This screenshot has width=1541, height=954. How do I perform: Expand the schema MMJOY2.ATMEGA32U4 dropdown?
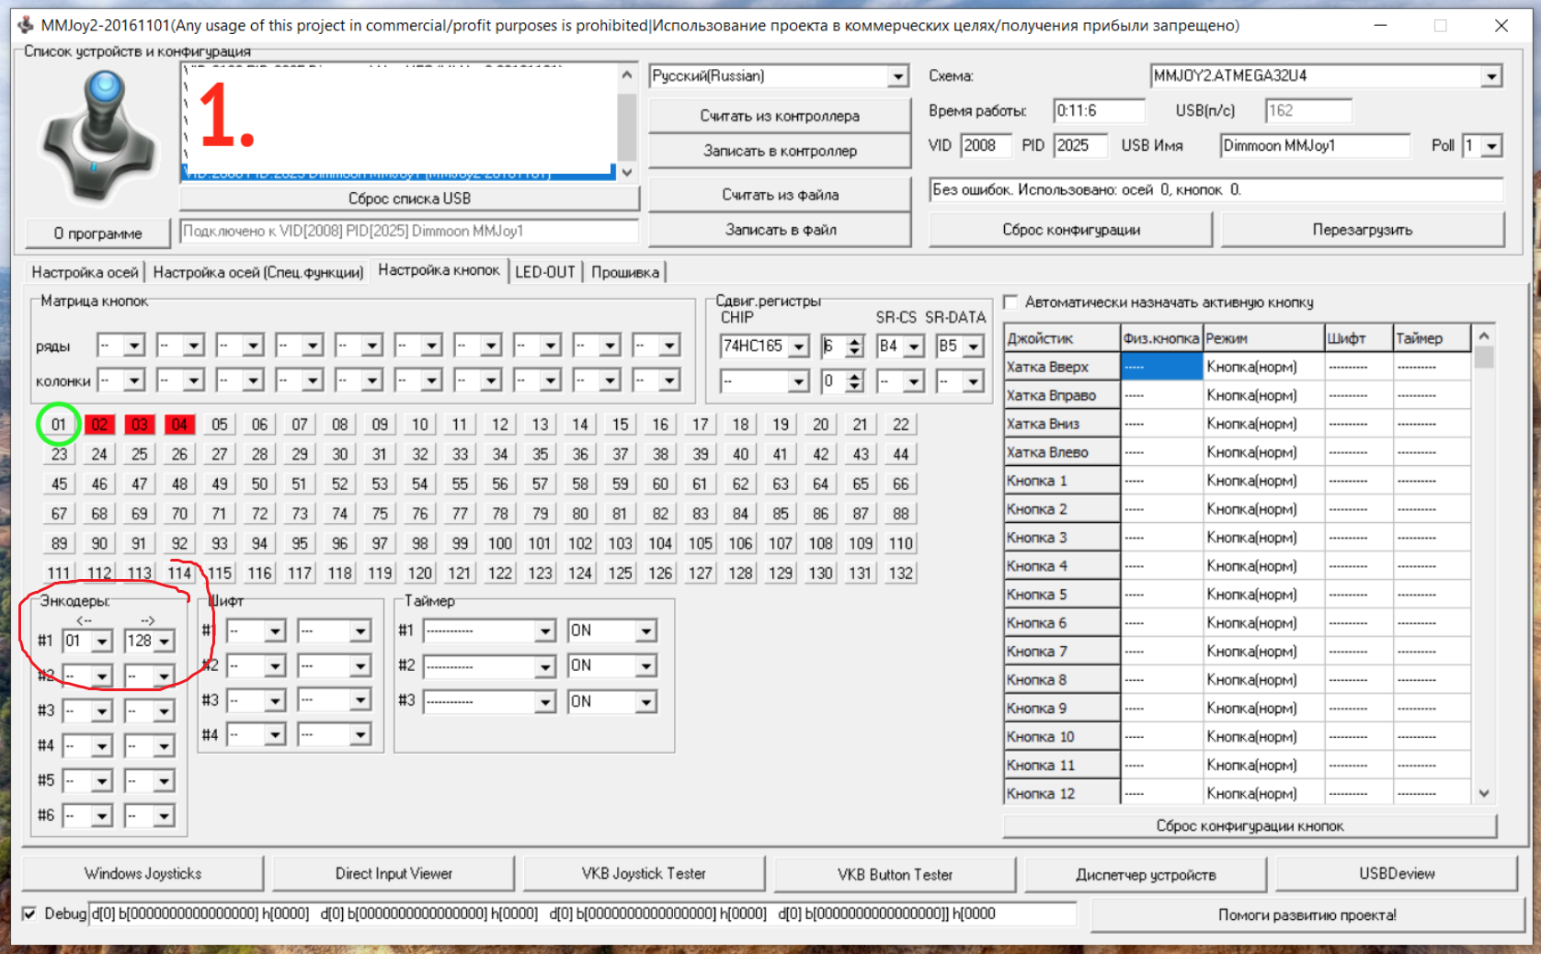tap(1490, 76)
